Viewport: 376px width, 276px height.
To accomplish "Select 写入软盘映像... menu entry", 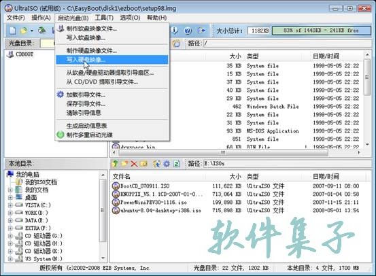I will tap(112, 37).
